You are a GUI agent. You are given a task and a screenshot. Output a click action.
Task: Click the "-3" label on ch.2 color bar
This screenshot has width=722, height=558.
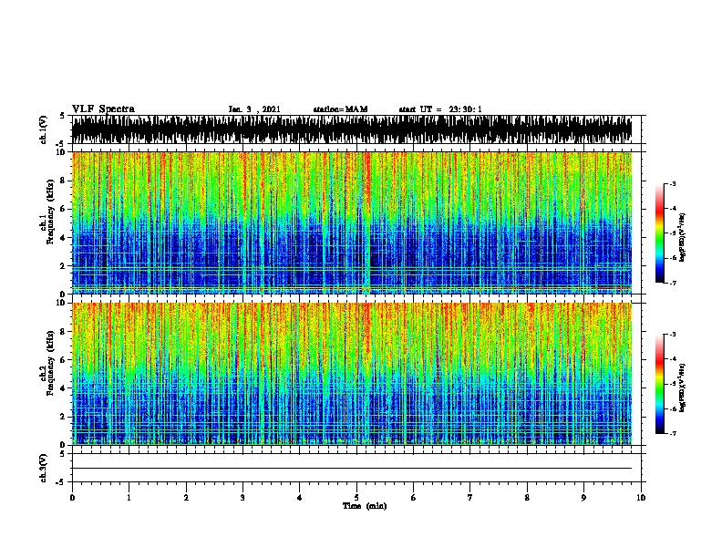(672, 335)
